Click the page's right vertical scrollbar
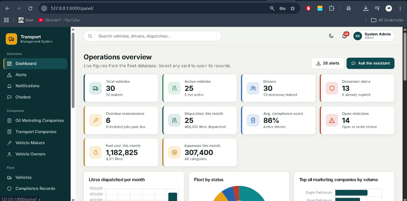 point(405,57)
